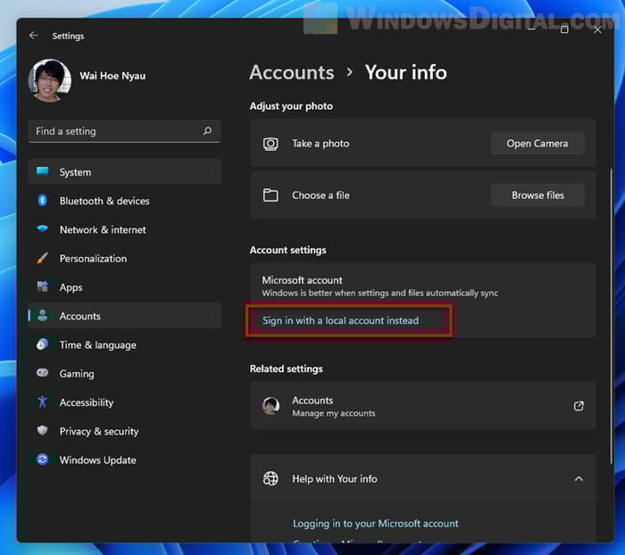Click the Bluetooth icon in sidebar
Image resolution: width=625 pixels, height=555 pixels.
pos(42,201)
